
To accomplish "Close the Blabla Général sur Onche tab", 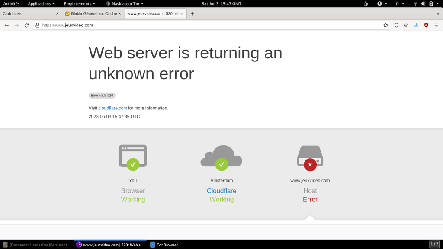I will pyautogui.click(x=119, y=13).
